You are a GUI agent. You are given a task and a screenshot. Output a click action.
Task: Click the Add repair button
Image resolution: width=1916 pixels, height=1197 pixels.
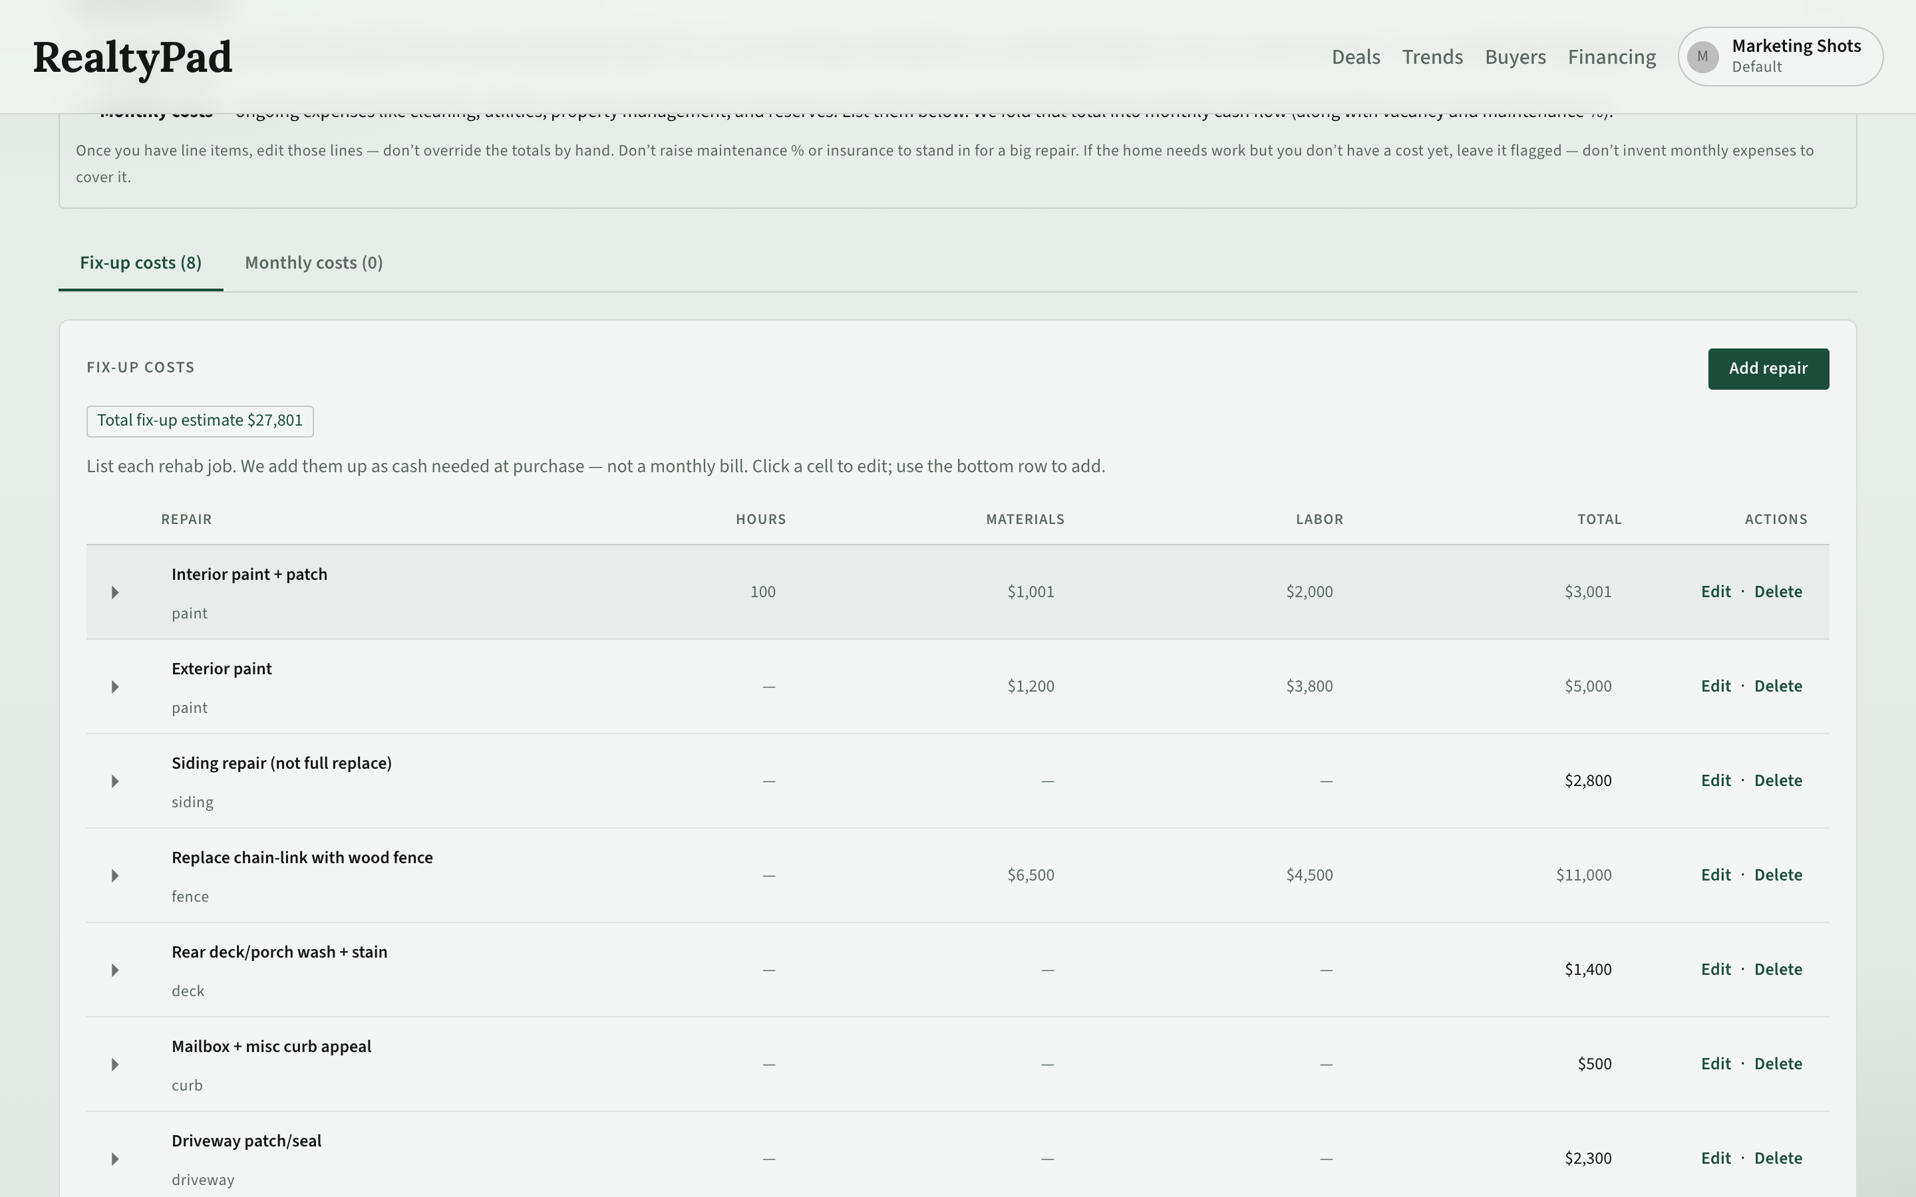click(x=1768, y=369)
